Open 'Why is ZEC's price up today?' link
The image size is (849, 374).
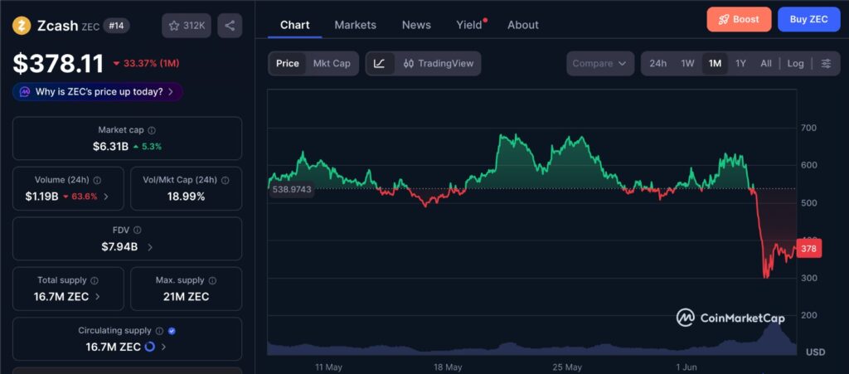pos(98,92)
